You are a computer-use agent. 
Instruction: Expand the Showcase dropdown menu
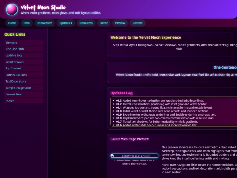45,23
